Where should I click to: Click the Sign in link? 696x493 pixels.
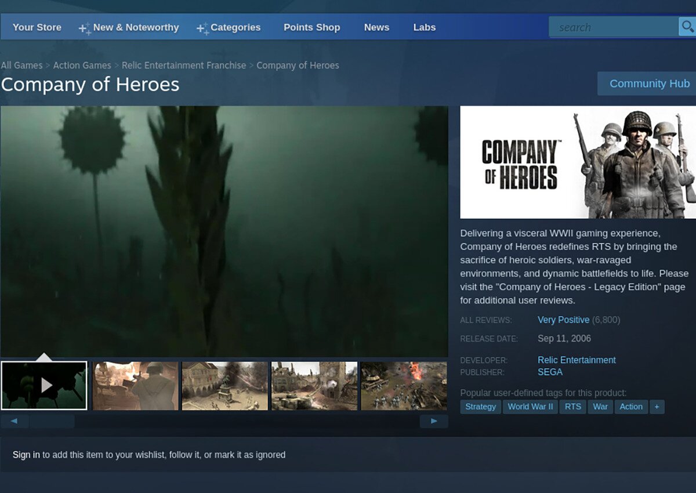click(26, 455)
